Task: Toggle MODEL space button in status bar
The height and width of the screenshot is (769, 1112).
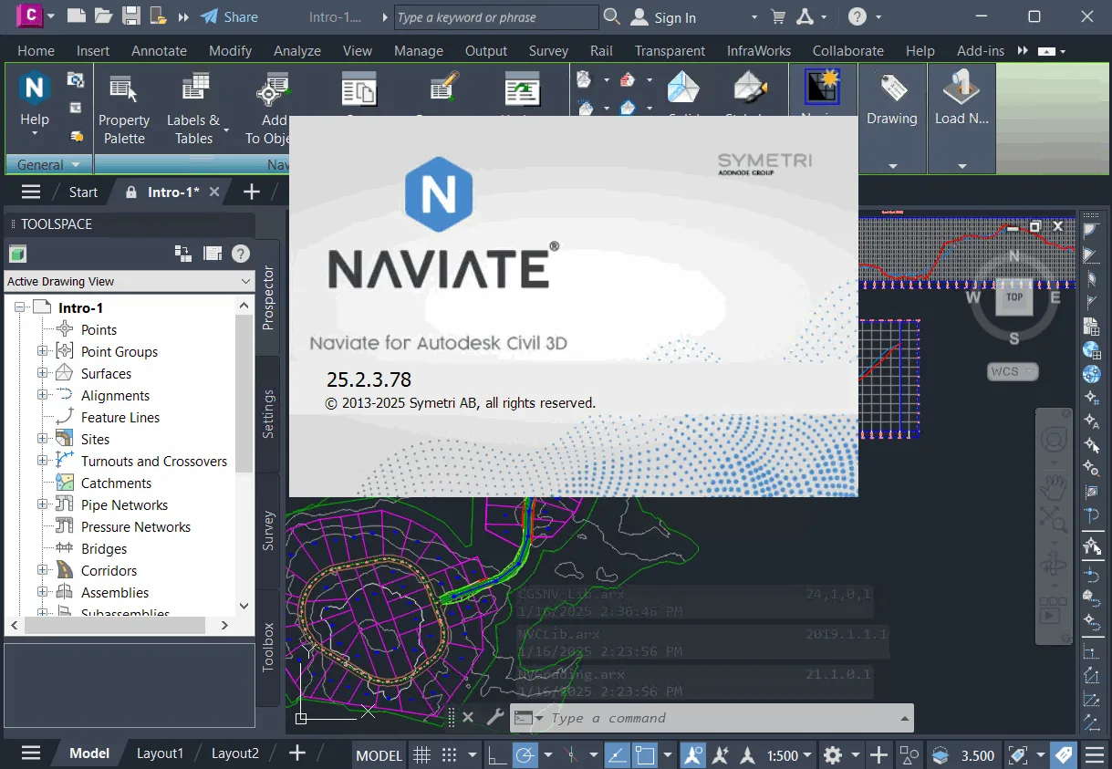Action: click(x=379, y=755)
